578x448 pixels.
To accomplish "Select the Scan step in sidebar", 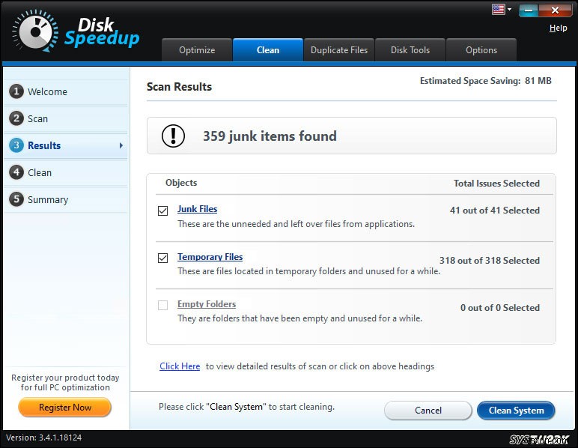I will [x=66, y=118].
